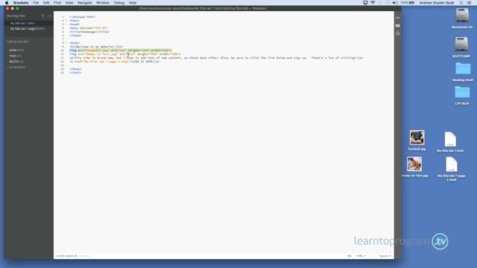
Task: Click the Welcome to my website h1 line
Action: 96,47
